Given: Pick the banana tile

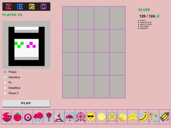Looking at the screenshot, I should (143, 117).
